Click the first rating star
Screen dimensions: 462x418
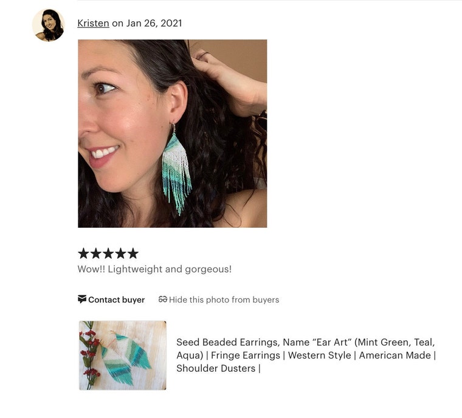coord(83,253)
